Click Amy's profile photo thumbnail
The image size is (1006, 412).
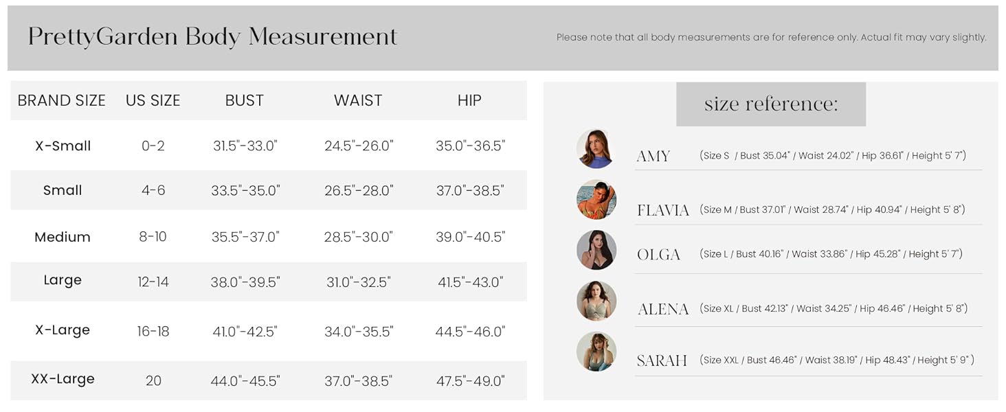[596, 149]
